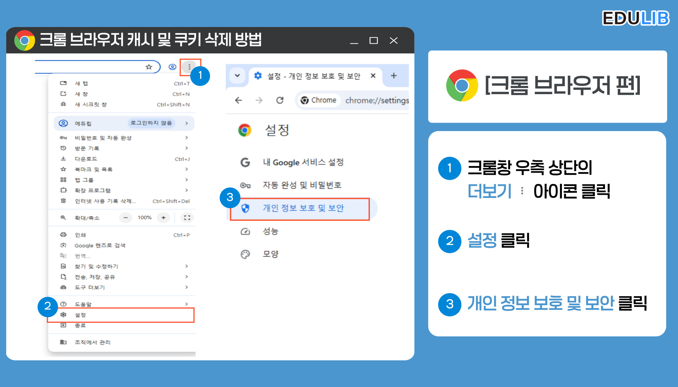The height and width of the screenshot is (387, 678).
Task: Open 내 Google 서비스 설정
Action: click(x=303, y=162)
